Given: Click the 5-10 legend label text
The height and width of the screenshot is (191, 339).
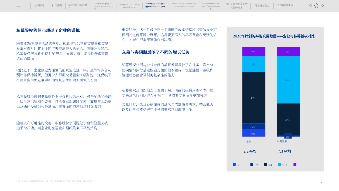Looking at the screenshot, I should [x=284, y=165].
